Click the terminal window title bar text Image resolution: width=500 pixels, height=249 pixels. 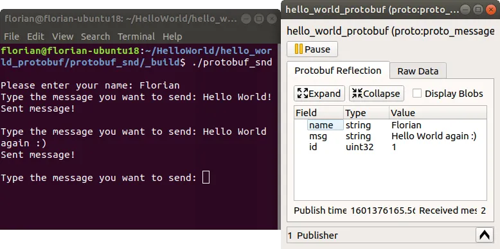(x=121, y=19)
